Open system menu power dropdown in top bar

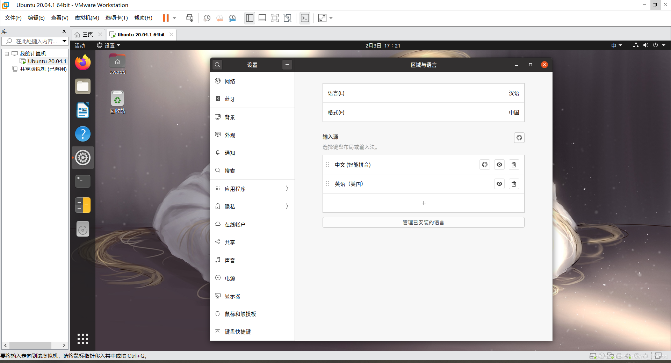tap(650, 45)
